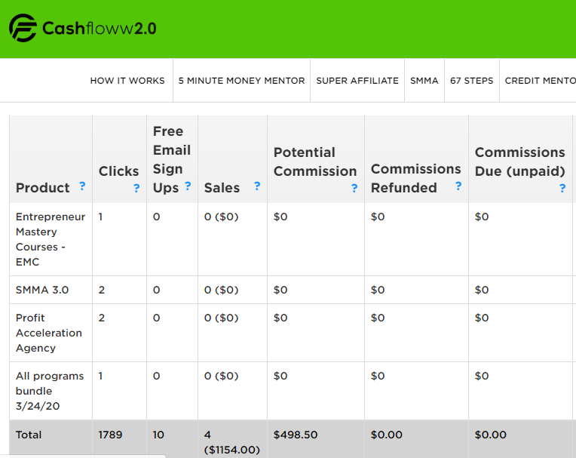Select the SMMA 3.0 product row
This screenshot has width=576, height=458.
42,290
